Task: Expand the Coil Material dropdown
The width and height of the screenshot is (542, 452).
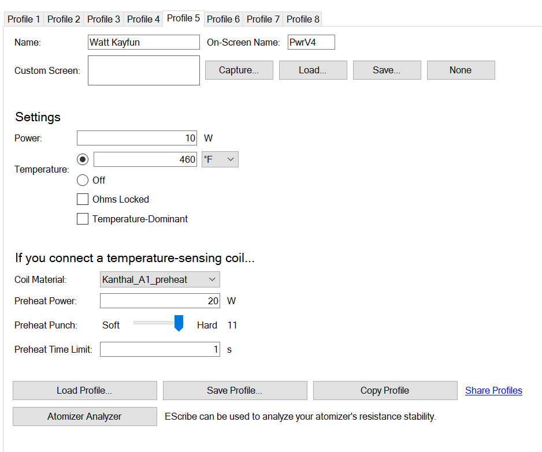Action: click(159, 280)
